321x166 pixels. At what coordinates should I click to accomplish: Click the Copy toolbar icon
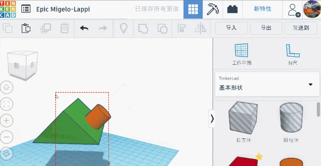[x=8, y=28]
